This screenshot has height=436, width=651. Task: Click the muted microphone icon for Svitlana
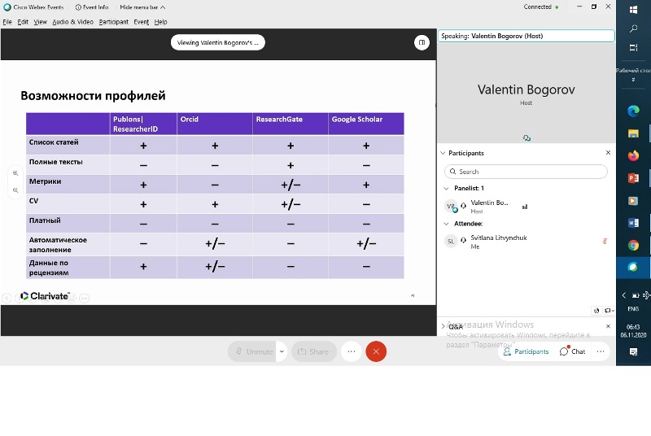(605, 241)
